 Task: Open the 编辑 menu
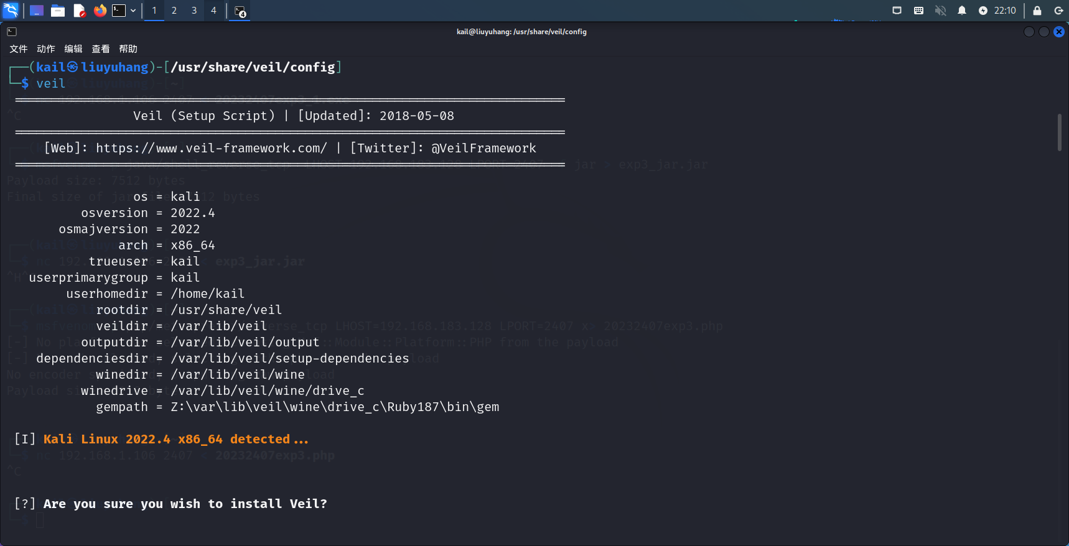73,49
